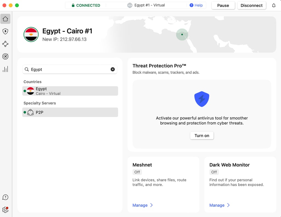This screenshot has width=281, height=217.
Task: Open the Home tab in sidebar
Action: (5, 19)
